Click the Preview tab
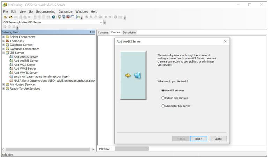This screenshot has height=158, width=268. click(116, 32)
